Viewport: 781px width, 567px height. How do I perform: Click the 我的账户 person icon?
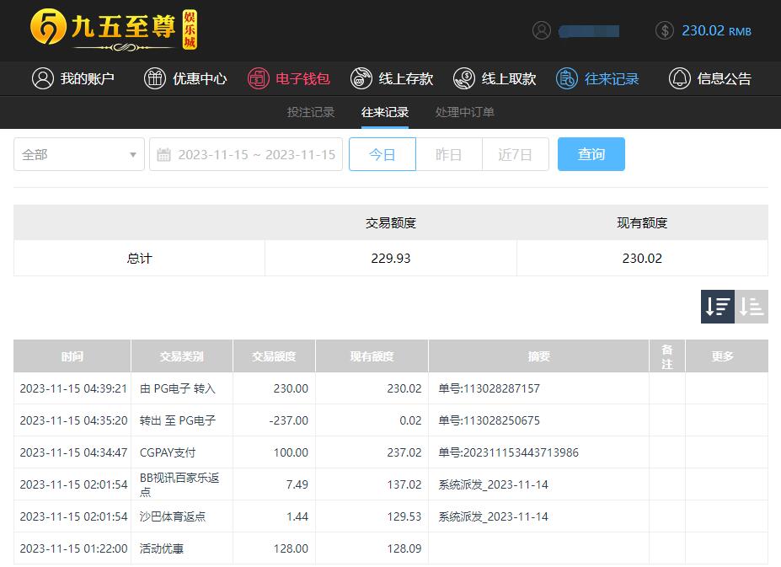pyautogui.click(x=43, y=78)
